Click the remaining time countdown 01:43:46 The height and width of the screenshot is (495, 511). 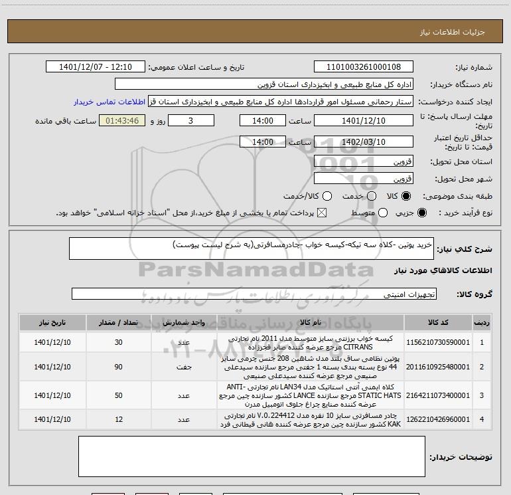pos(122,120)
